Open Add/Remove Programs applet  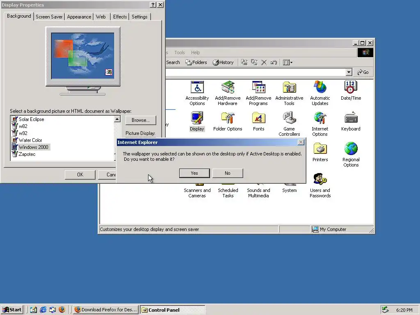(x=258, y=93)
